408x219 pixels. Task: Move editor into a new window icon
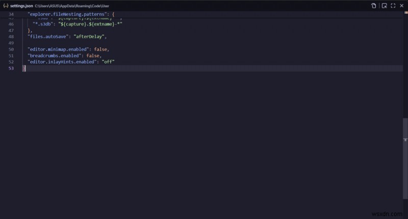point(385,6)
